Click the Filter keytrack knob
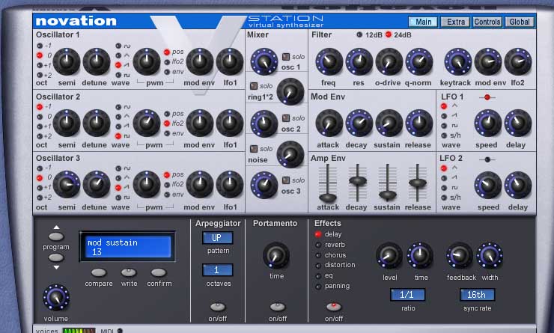 [x=458, y=61]
